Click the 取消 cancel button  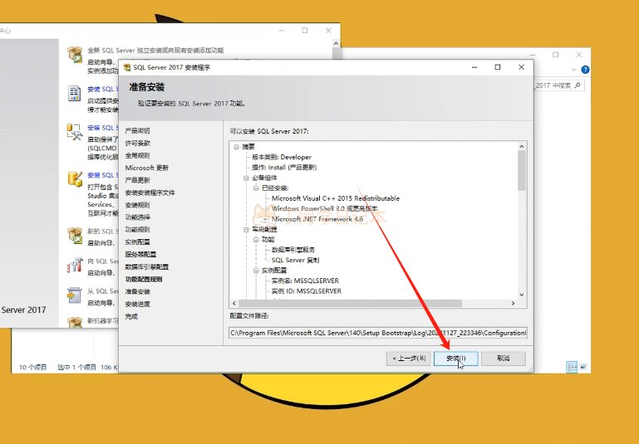pyautogui.click(x=504, y=359)
